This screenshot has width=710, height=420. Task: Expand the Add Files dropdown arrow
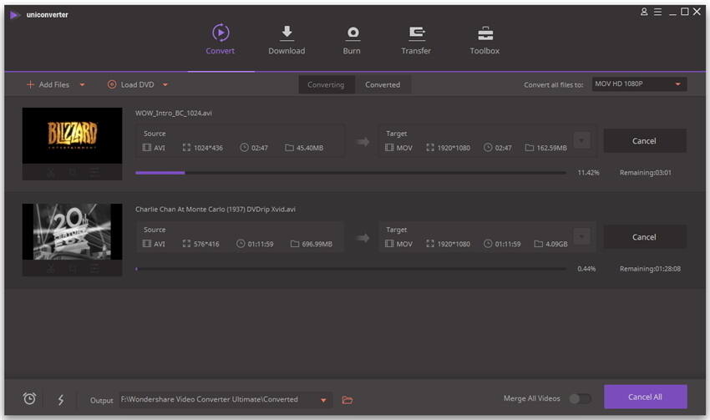82,84
